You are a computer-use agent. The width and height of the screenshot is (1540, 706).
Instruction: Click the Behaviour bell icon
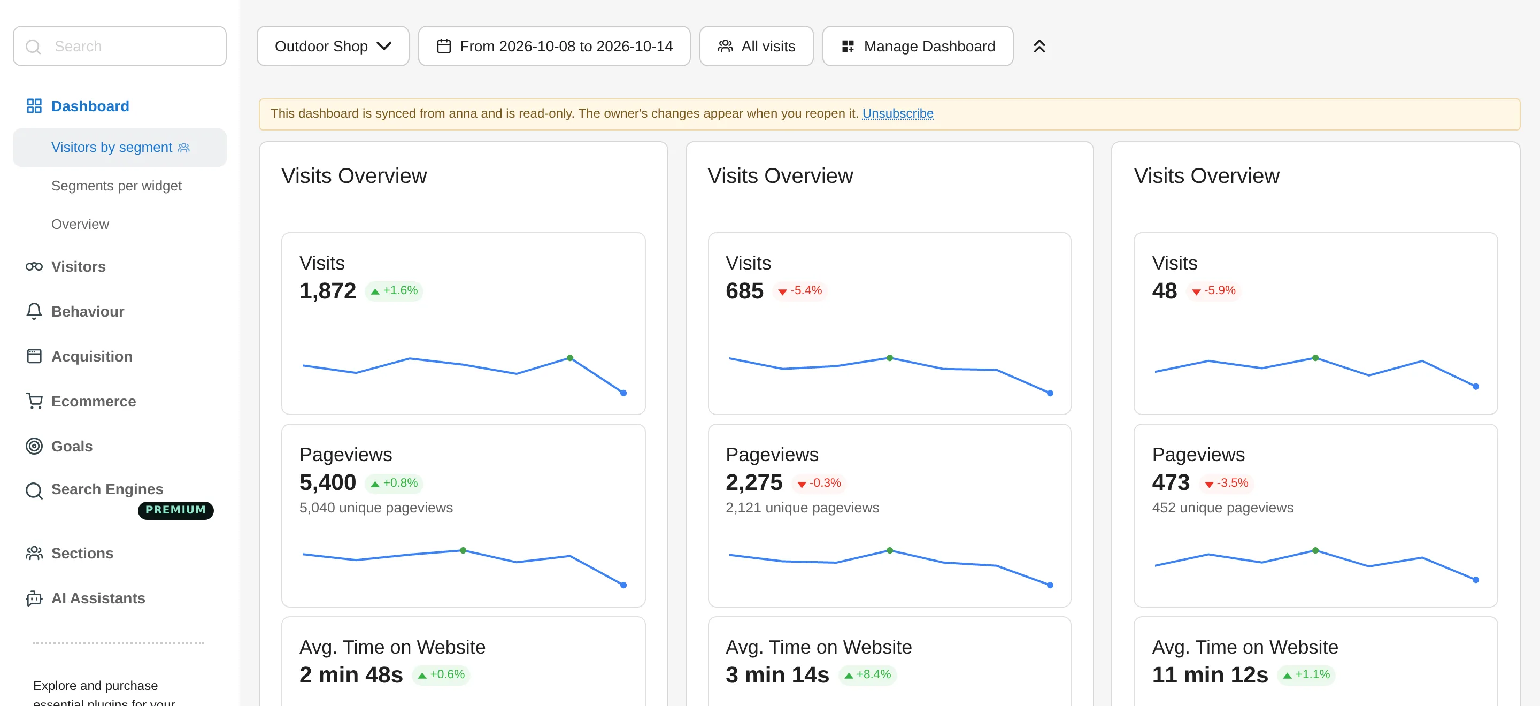pyautogui.click(x=34, y=311)
